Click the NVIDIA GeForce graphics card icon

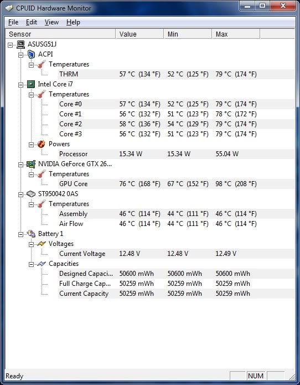click(x=31, y=164)
